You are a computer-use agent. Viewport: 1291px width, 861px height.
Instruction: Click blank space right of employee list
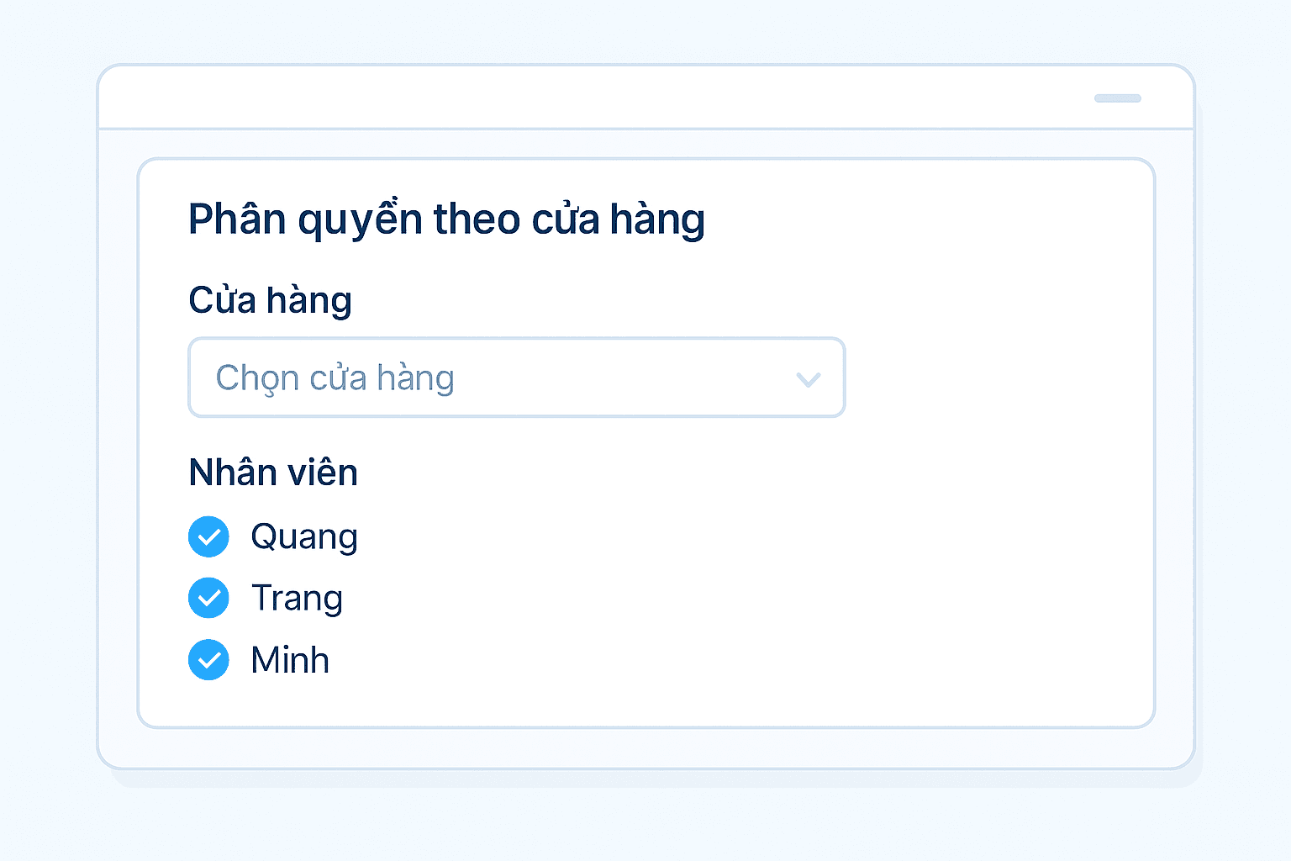714,598
